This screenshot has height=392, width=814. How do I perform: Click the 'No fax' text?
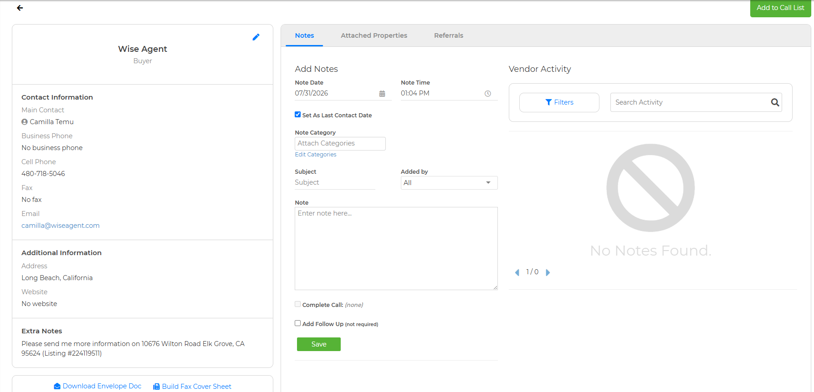tap(31, 200)
